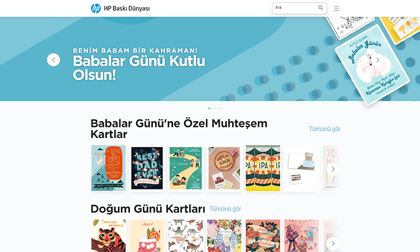The image size is (420, 252).
Task: Click the HP logo icon
Action: (96, 8)
